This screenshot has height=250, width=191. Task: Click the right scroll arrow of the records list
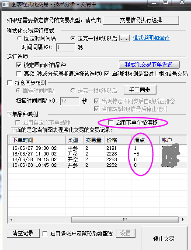pyautogui.click(x=183, y=220)
